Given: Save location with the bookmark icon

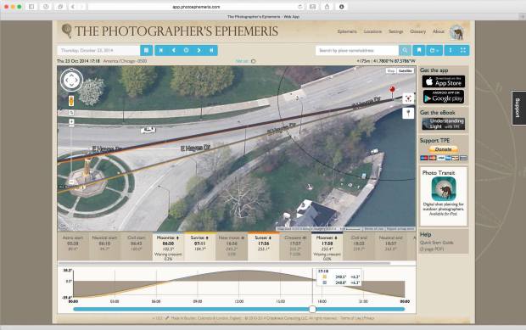Looking at the screenshot, I should (x=419, y=50).
